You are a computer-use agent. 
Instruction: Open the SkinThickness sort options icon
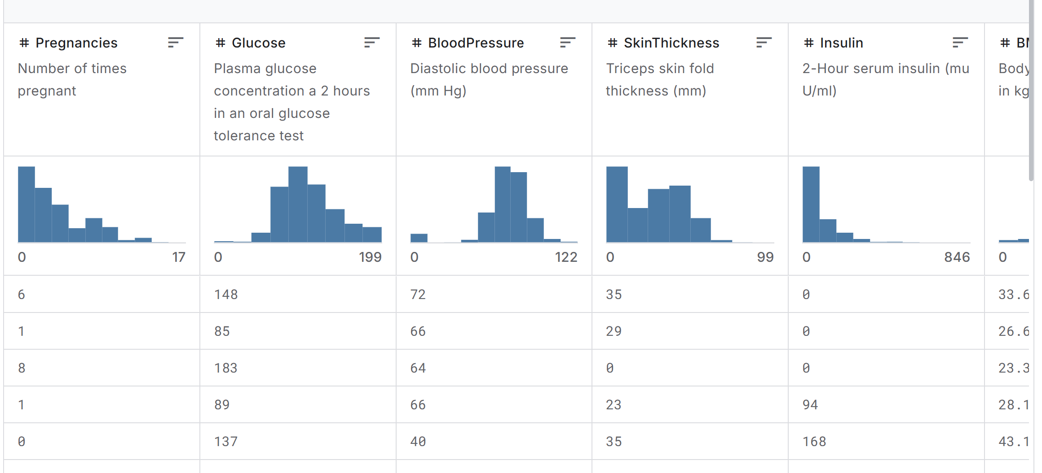[764, 43]
